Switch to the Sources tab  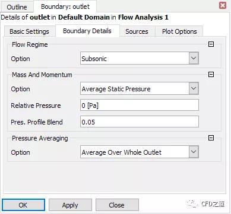[137, 31]
